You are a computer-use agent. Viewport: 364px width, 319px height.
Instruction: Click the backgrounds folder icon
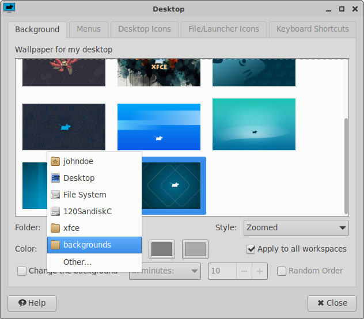tap(55, 245)
